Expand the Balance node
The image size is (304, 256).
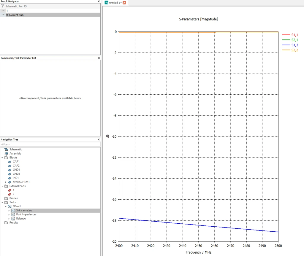click(9, 219)
